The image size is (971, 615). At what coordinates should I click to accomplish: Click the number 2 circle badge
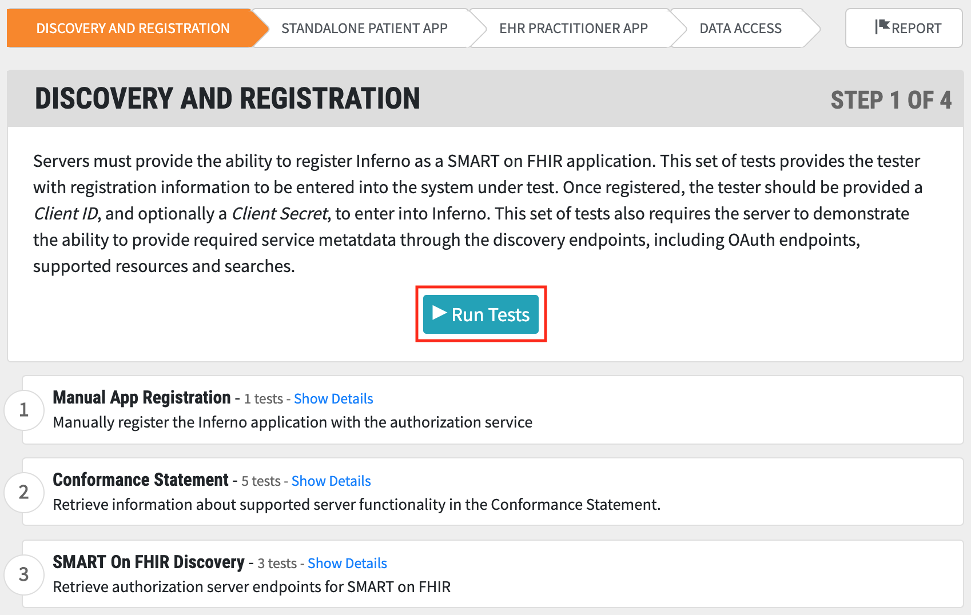click(24, 492)
